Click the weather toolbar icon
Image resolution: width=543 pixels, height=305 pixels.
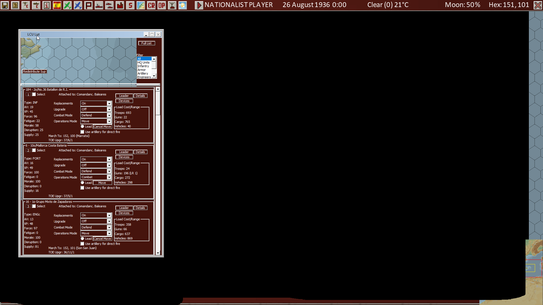pos(182,5)
